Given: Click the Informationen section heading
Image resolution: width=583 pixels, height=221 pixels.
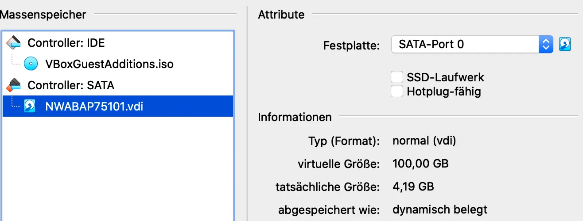Looking at the screenshot, I should tap(295, 117).
